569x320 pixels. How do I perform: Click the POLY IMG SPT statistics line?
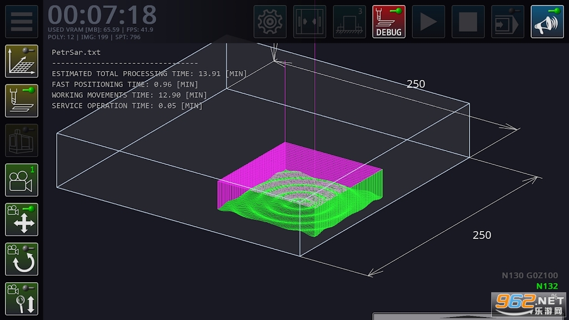(94, 37)
